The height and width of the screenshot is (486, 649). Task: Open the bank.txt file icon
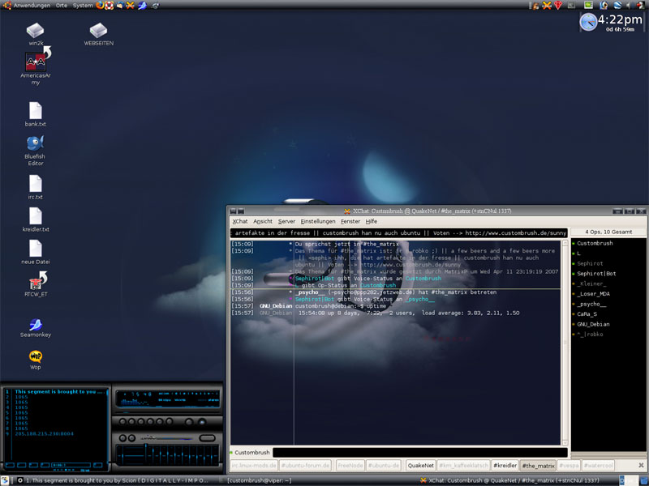tap(35, 111)
